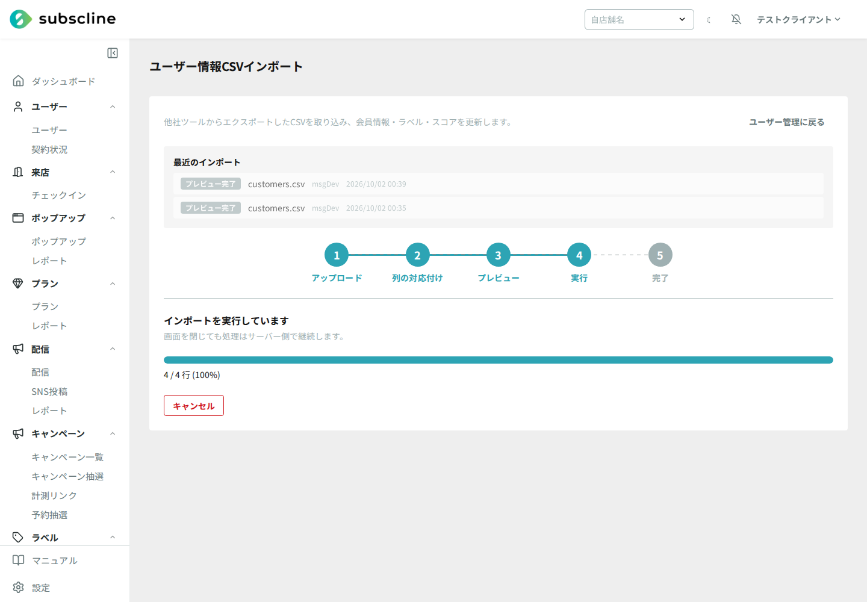The height and width of the screenshot is (602, 867).
Task: Collapse the ユーザー section chevron
Action: (113, 107)
